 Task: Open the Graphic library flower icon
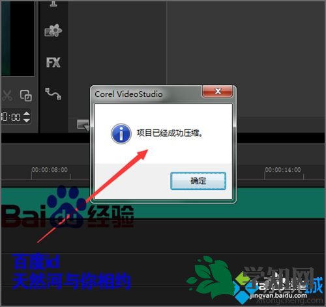(x=53, y=31)
